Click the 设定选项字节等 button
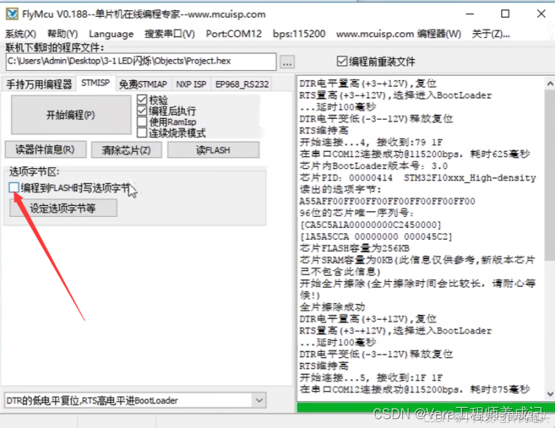This screenshot has height=428, width=555. [63, 208]
